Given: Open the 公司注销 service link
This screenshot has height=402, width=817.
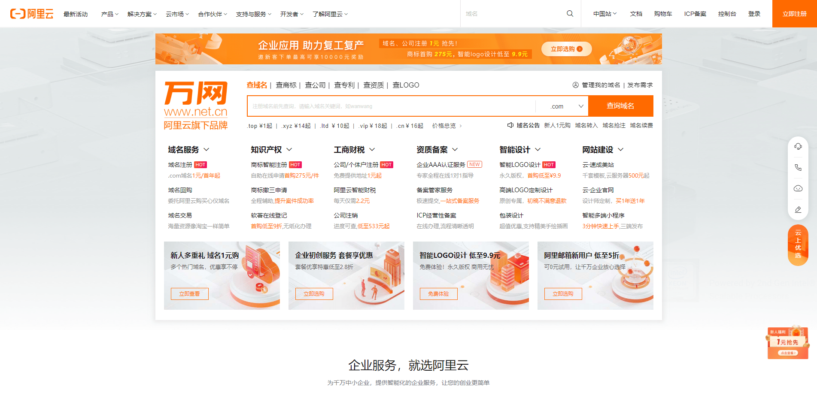Looking at the screenshot, I should click(346, 215).
